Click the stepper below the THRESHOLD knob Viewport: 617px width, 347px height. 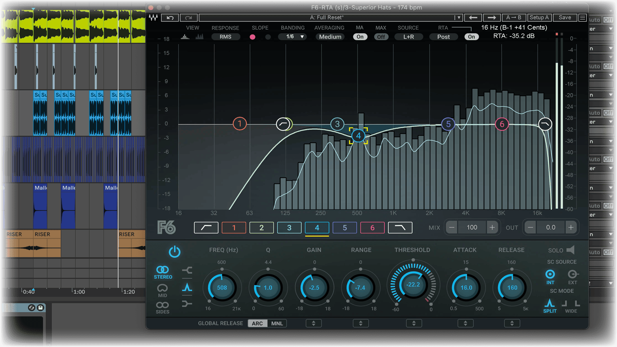[414, 323]
